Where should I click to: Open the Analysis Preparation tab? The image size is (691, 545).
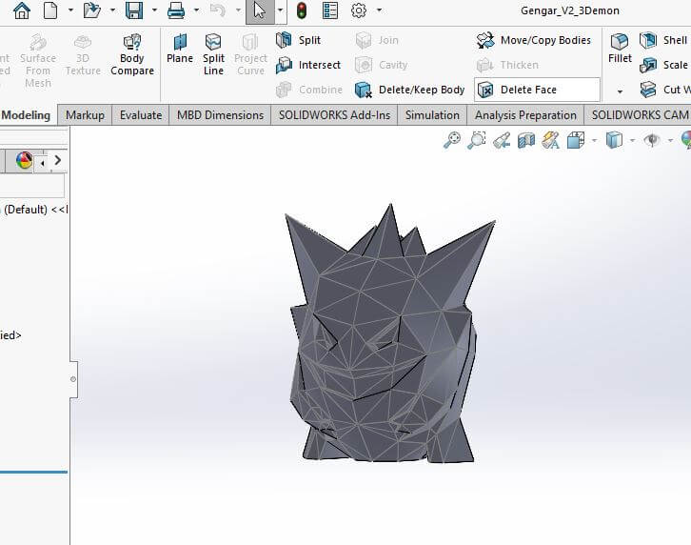point(525,115)
